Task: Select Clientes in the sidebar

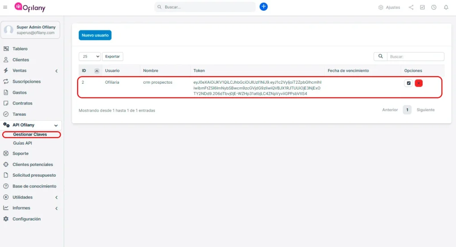Action: click(20, 60)
